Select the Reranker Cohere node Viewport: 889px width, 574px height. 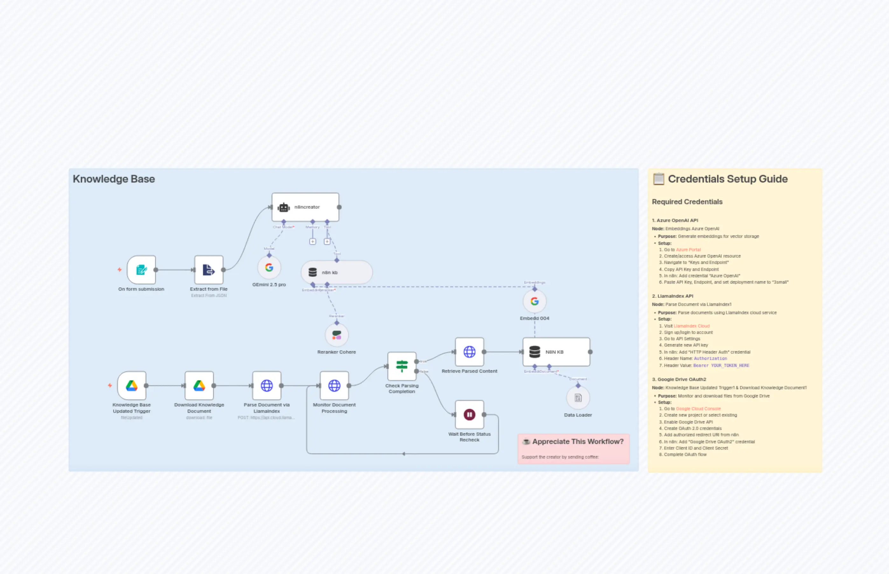tap(336, 335)
